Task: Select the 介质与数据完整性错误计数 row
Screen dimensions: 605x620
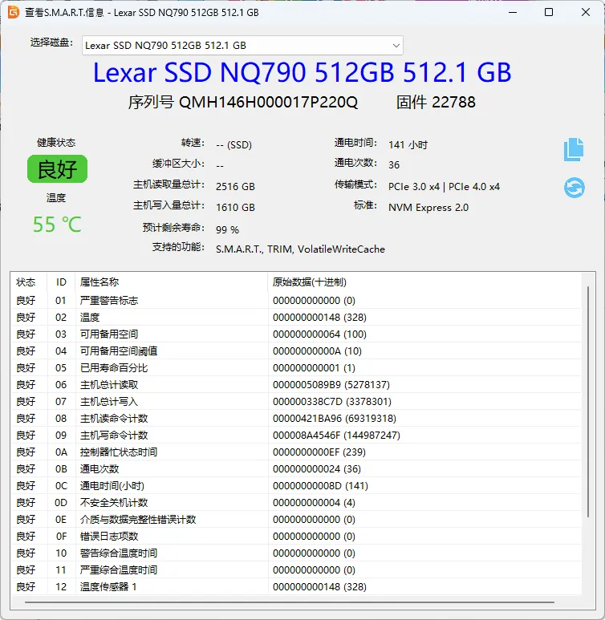Action: (x=296, y=520)
